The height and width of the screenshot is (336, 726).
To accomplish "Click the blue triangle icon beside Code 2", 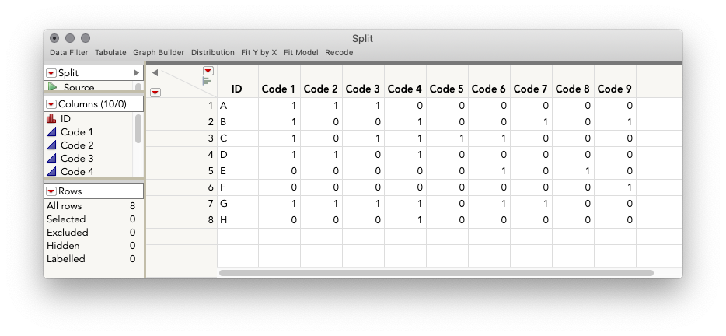I will pyautogui.click(x=51, y=145).
